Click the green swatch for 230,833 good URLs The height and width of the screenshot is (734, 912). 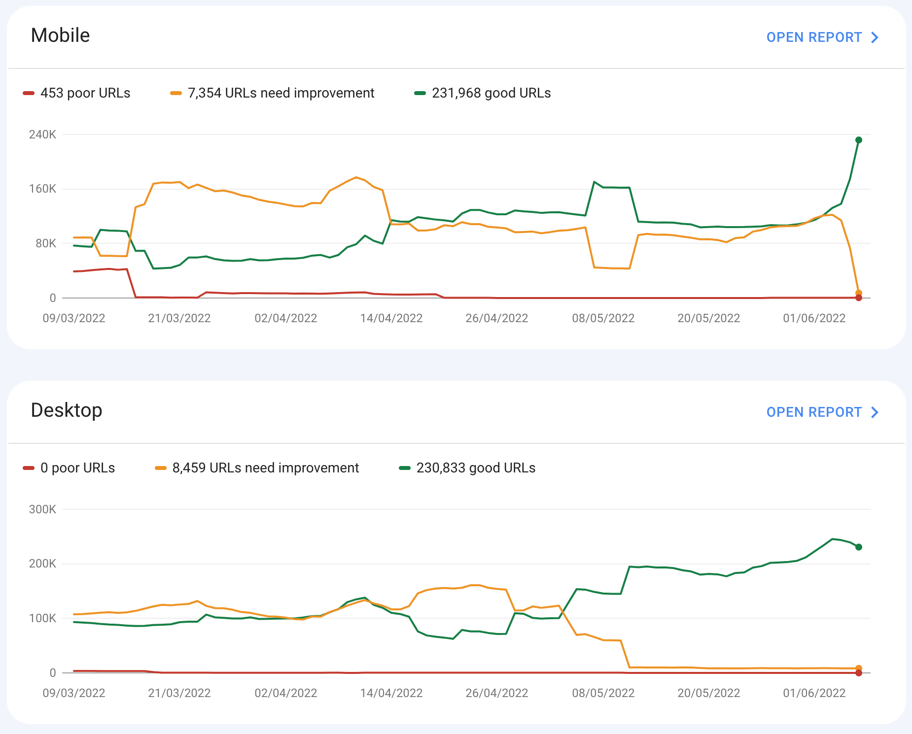point(405,468)
